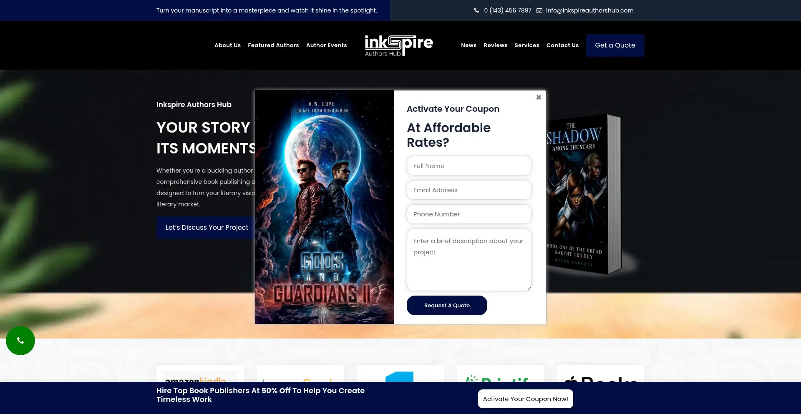The image size is (801, 414).
Task: Close the coupon popup with X icon
Action: (539, 97)
